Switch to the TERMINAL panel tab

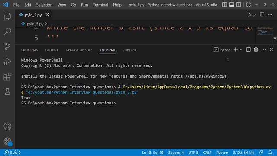click(108, 50)
